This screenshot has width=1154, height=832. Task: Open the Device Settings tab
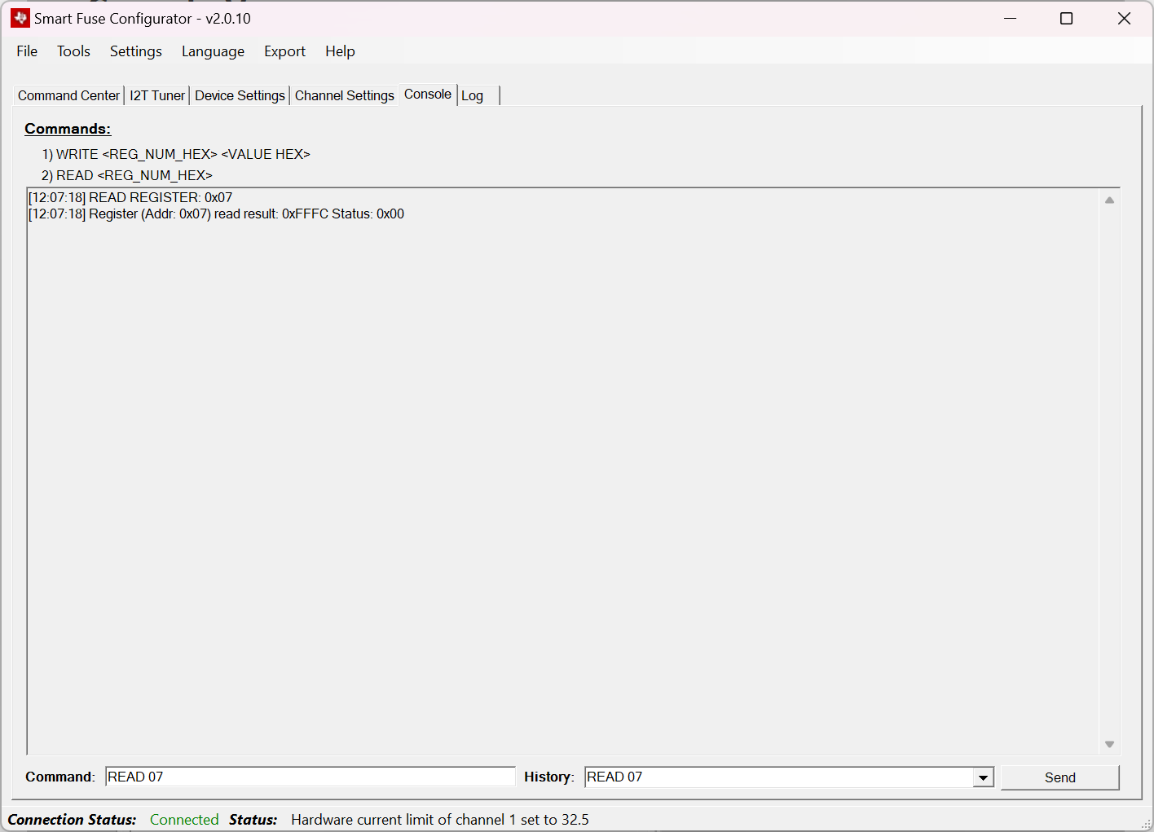[x=240, y=95]
